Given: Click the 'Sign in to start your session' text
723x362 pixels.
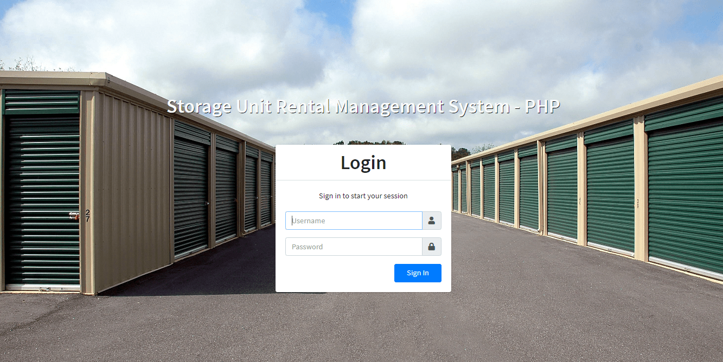Looking at the screenshot, I should click(363, 196).
